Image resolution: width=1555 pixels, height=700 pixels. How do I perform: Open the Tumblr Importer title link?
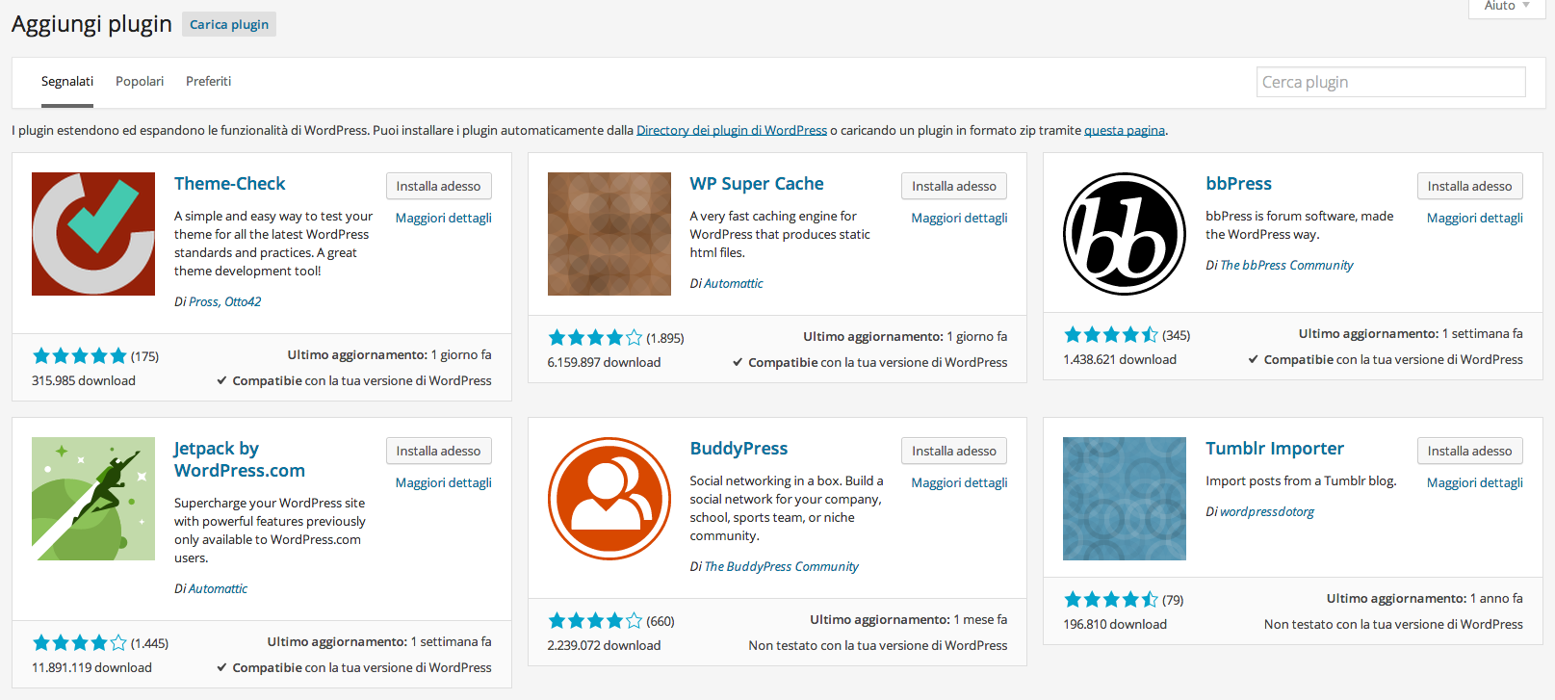(1275, 449)
